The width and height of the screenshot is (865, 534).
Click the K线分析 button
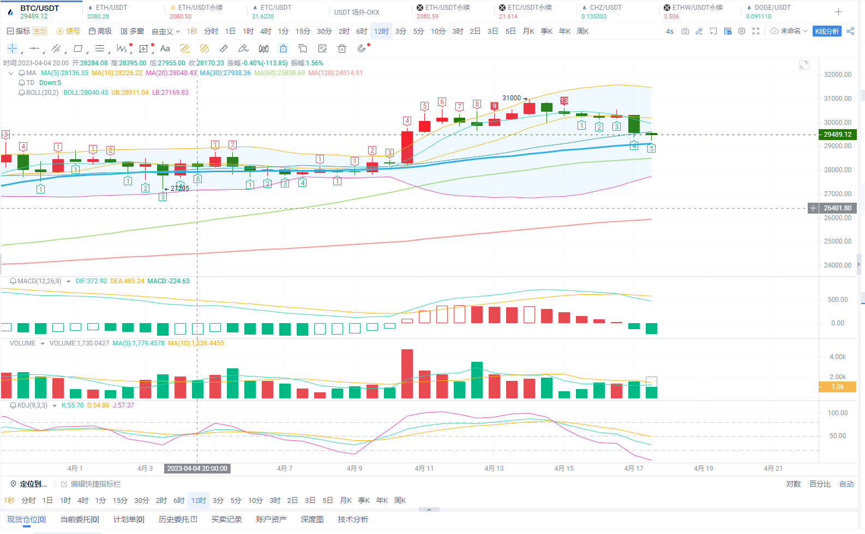[x=827, y=32]
